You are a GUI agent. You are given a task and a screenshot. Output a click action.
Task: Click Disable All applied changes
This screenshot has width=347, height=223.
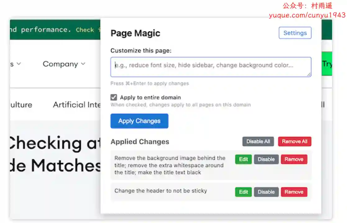[258, 142]
